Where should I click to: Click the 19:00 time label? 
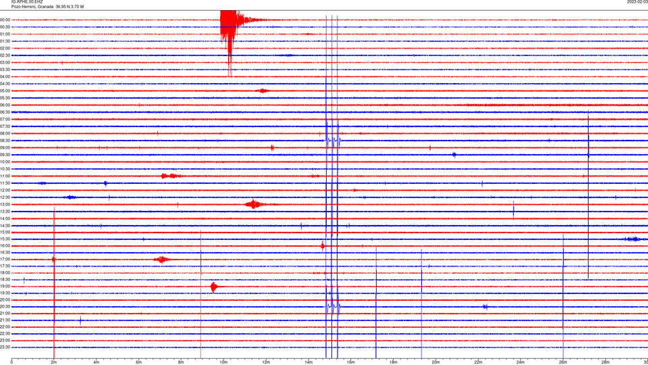tap(5, 287)
